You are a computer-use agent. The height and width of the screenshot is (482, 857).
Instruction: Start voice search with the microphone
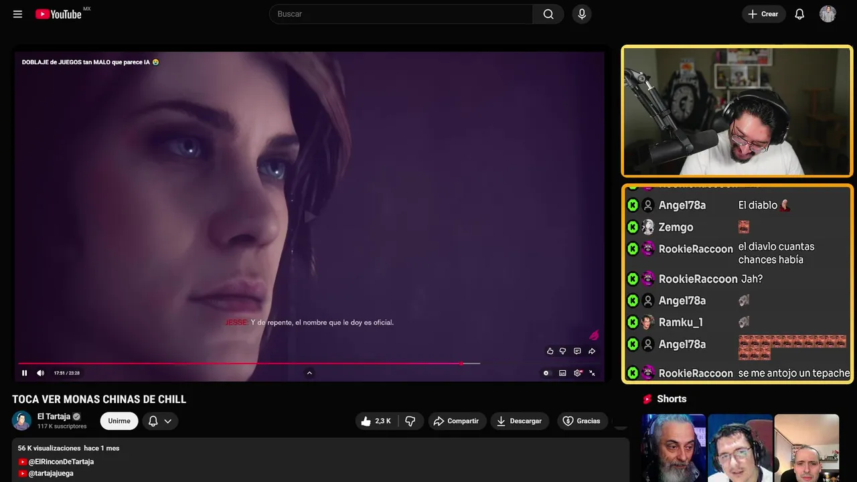[x=582, y=14]
